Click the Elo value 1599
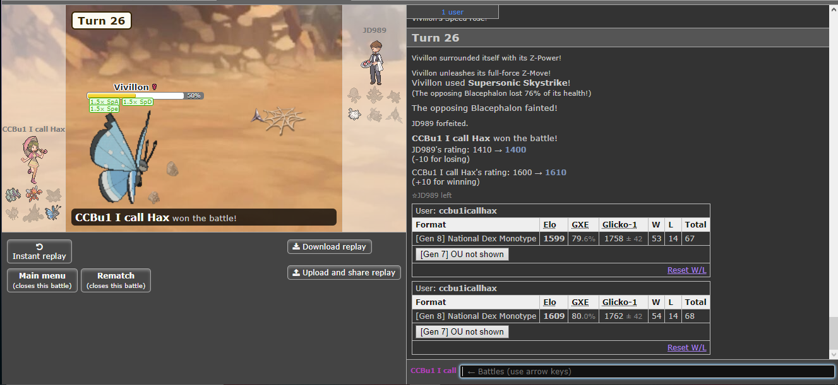The width and height of the screenshot is (838, 385). coord(553,239)
